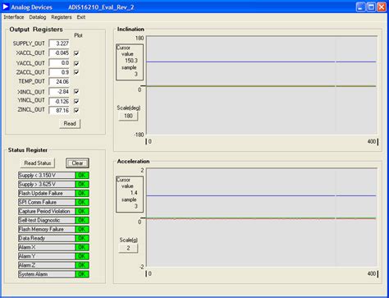This screenshot has width=389, height=298.
Task: Close the ADiS16210 Eval window
Action: click(x=382, y=7)
